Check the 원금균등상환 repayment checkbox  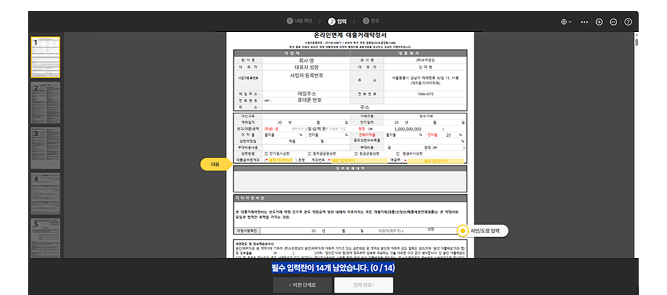pyautogui.click(x=356, y=154)
